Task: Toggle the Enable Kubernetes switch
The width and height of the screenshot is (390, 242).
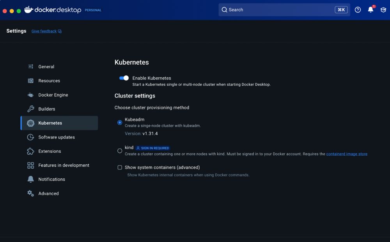Action: coord(124,78)
